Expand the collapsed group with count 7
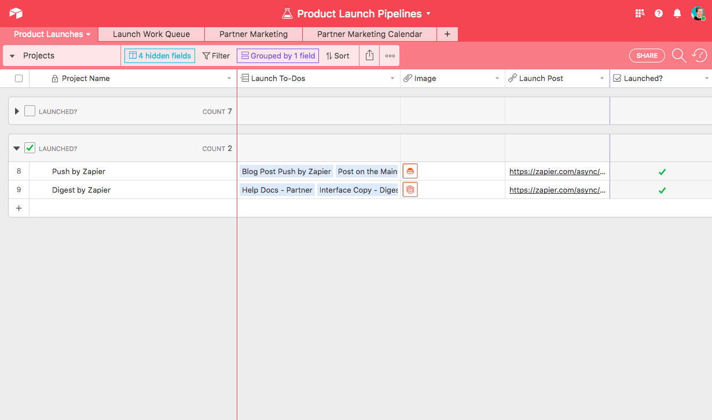This screenshot has height=420, width=712. click(17, 111)
